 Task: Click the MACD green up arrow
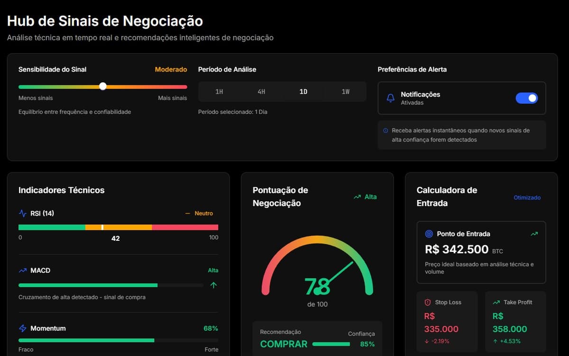coord(213,285)
